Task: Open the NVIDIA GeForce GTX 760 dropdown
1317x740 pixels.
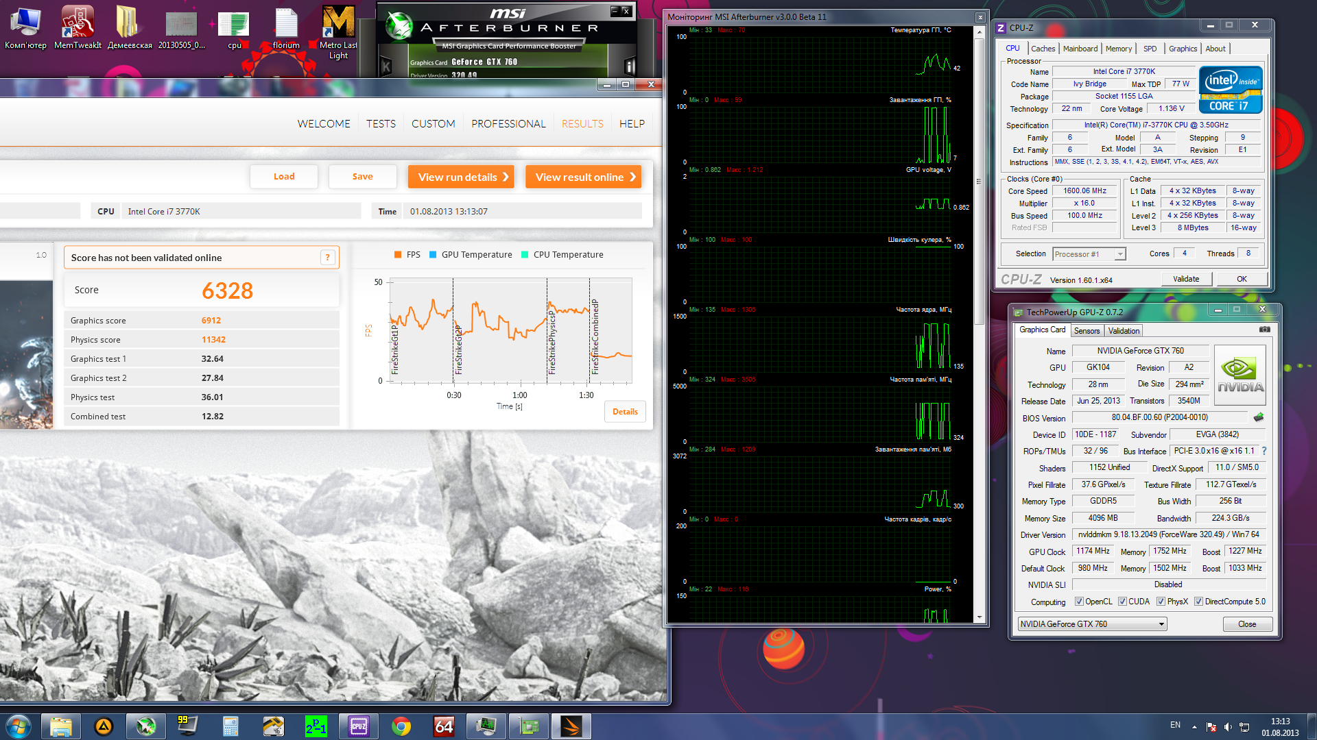Action: click(1092, 624)
